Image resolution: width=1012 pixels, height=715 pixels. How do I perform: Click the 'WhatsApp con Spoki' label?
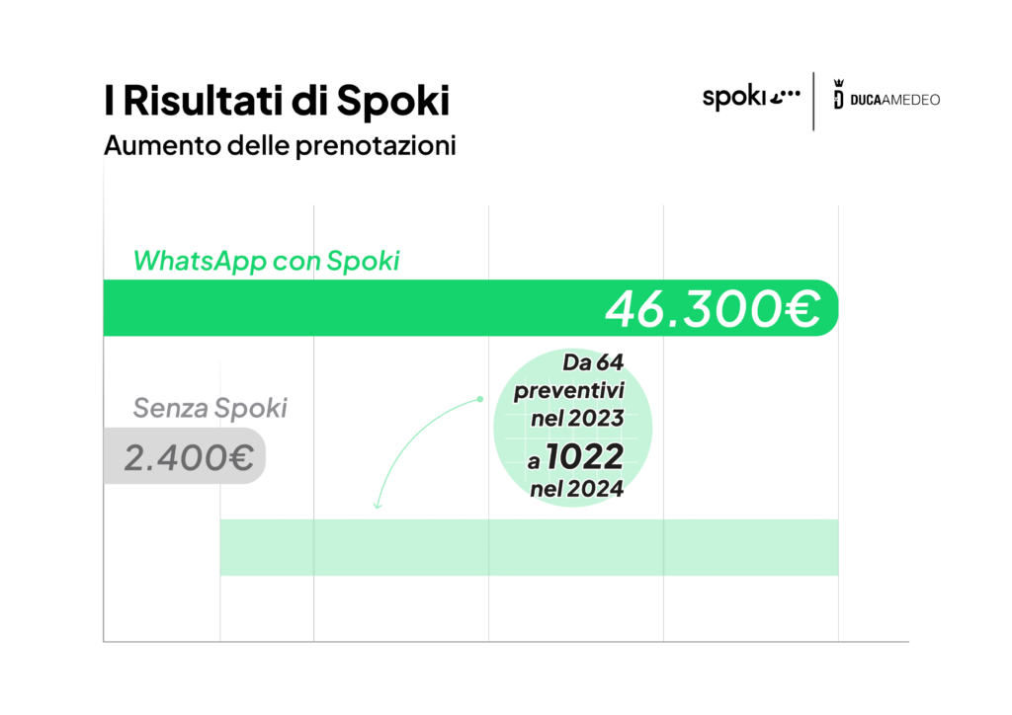click(267, 261)
